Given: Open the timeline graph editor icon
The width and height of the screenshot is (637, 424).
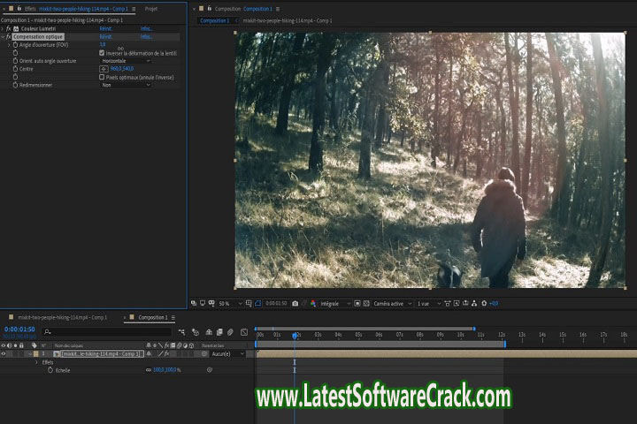Looking at the screenshot, I should [243, 332].
